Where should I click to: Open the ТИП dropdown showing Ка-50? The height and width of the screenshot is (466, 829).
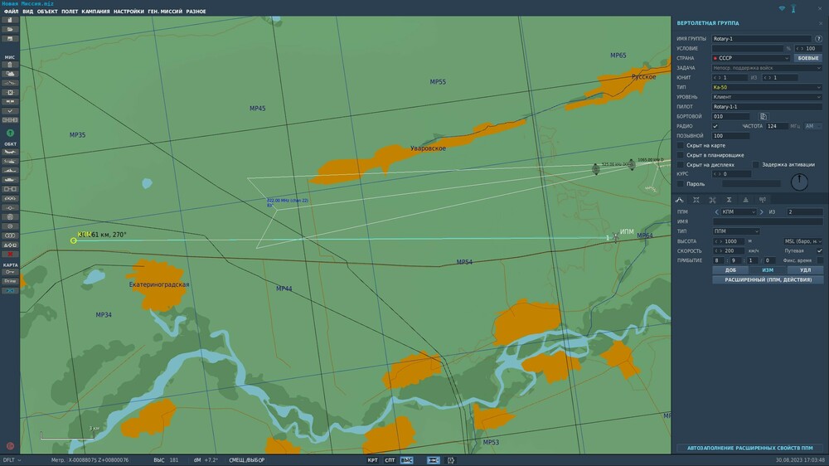coord(767,87)
